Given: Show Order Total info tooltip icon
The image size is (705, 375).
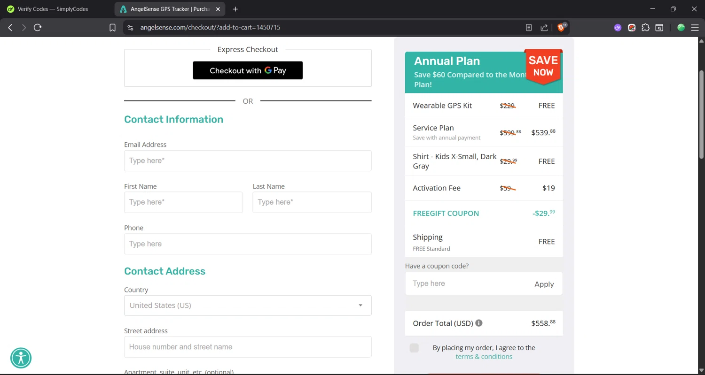Looking at the screenshot, I should 478,323.
